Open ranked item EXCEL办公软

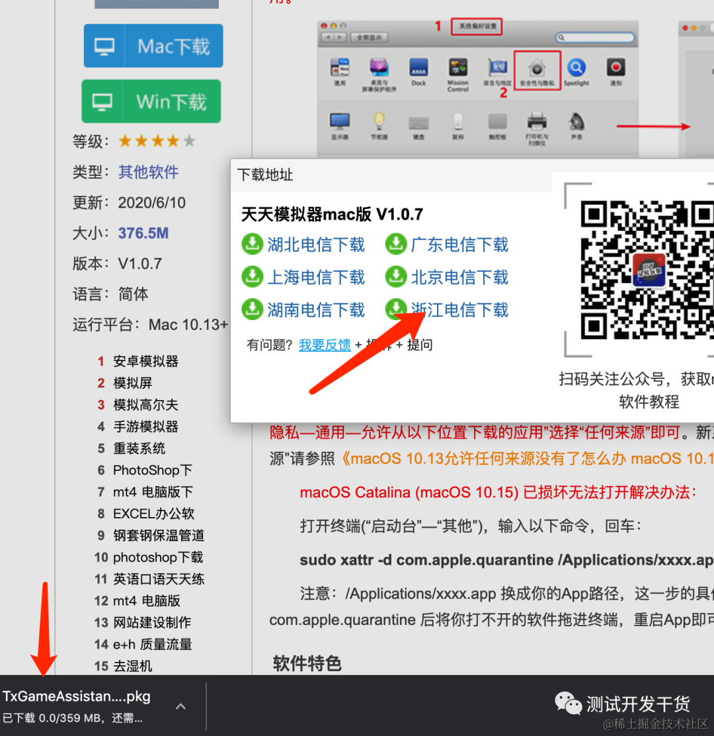click(153, 514)
